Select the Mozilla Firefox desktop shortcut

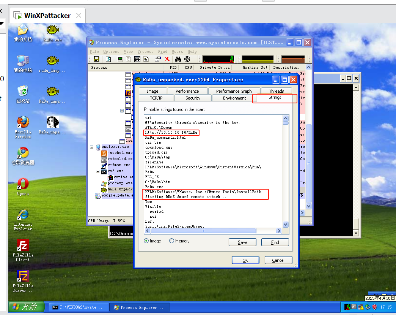[23, 127]
